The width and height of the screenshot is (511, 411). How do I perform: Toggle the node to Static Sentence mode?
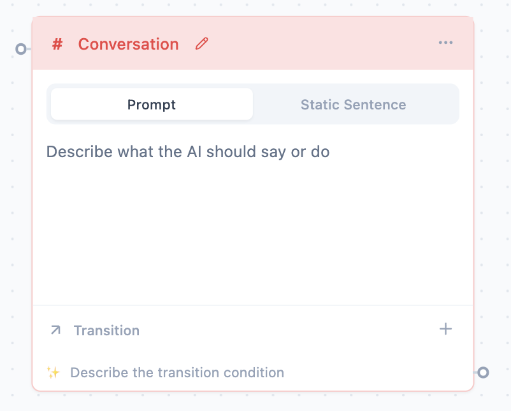pos(354,104)
